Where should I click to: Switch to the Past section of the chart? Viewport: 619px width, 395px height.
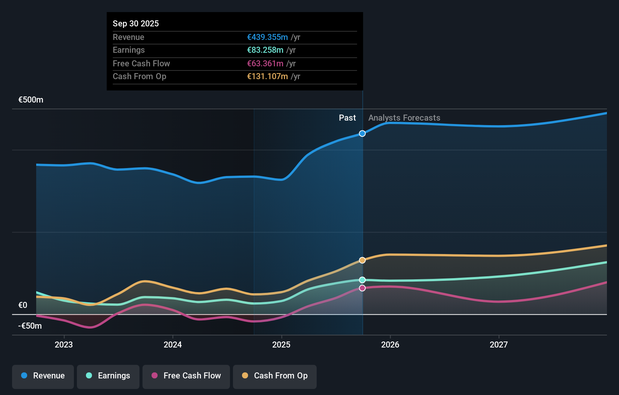[x=347, y=118]
